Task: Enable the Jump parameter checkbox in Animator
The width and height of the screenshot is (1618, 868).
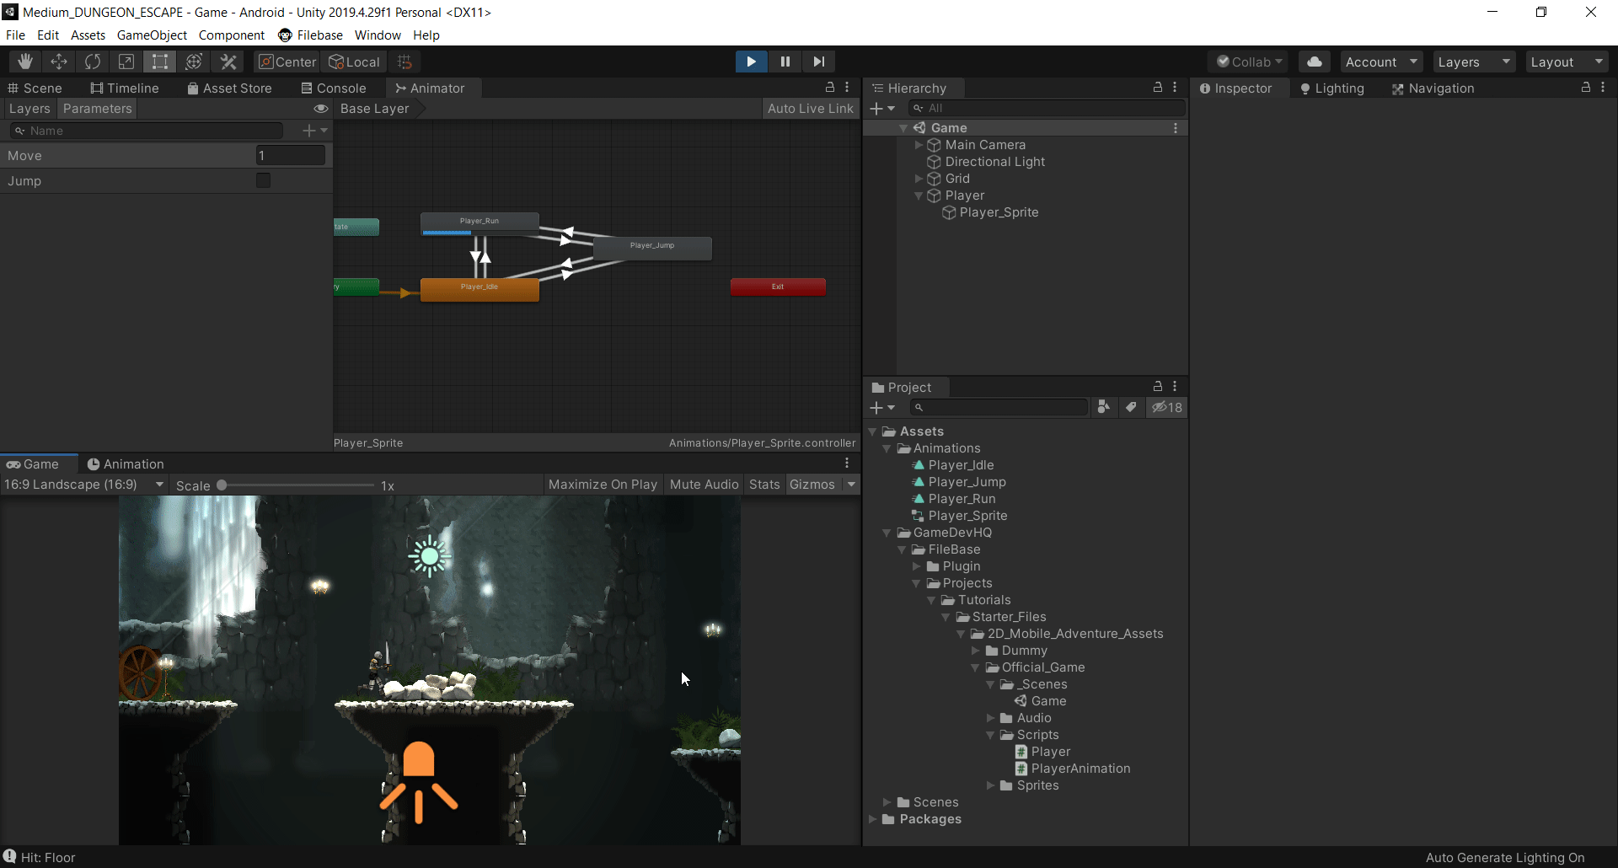Action: tap(262, 180)
